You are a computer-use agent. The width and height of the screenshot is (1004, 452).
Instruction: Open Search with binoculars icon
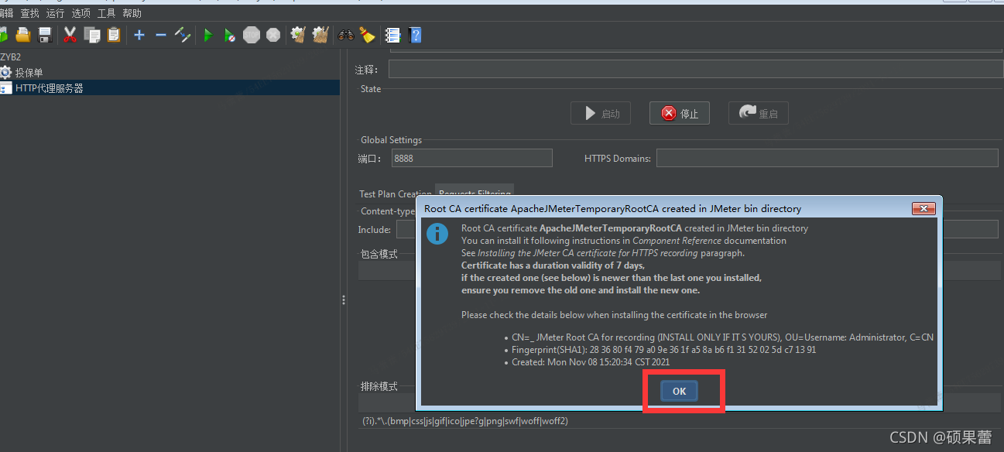[x=346, y=35]
